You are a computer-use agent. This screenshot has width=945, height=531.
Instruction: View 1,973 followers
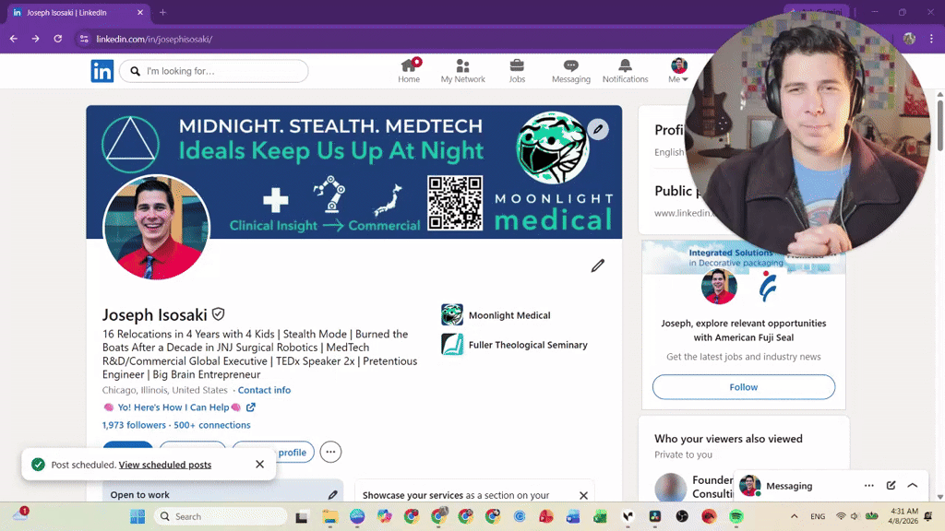coord(134,425)
